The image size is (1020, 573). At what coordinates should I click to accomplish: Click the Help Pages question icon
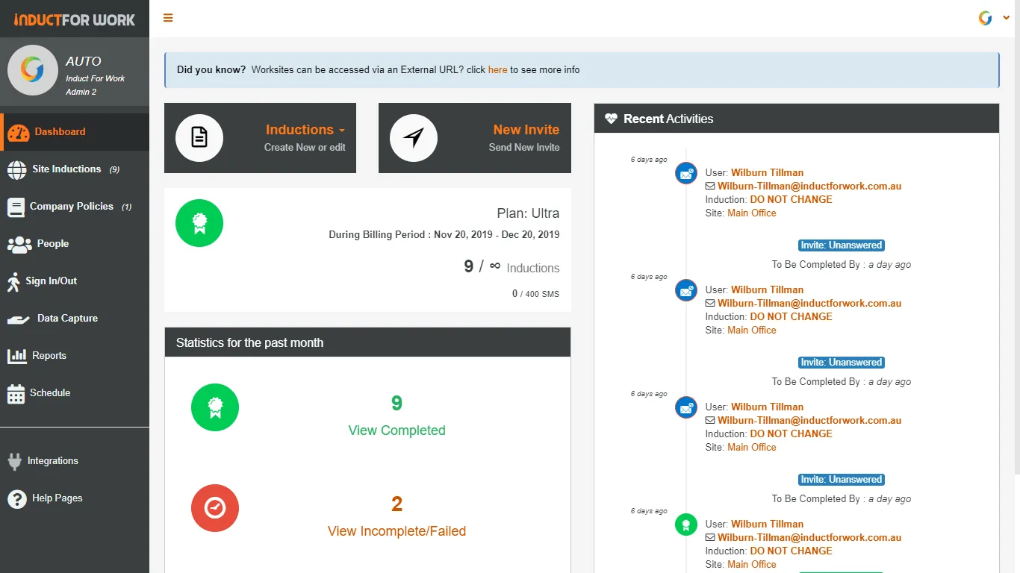click(x=17, y=498)
